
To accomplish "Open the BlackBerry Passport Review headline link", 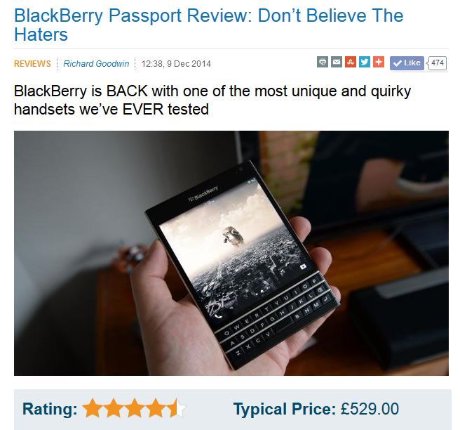I will pos(208,25).
